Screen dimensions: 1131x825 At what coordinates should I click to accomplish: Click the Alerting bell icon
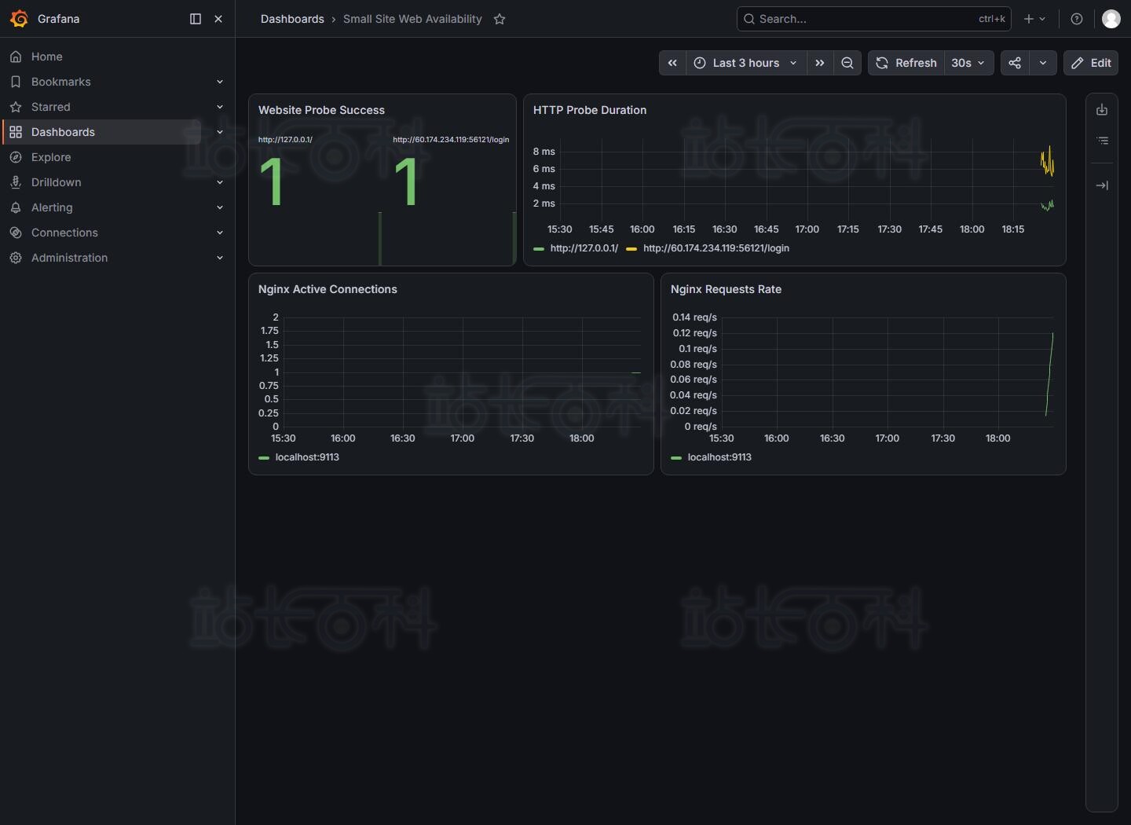click(16, 207)
